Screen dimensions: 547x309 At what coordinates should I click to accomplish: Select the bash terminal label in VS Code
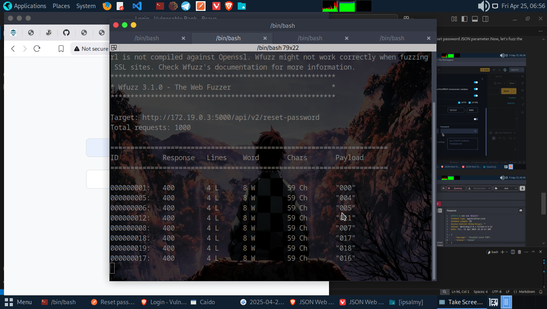pos(492,252)
